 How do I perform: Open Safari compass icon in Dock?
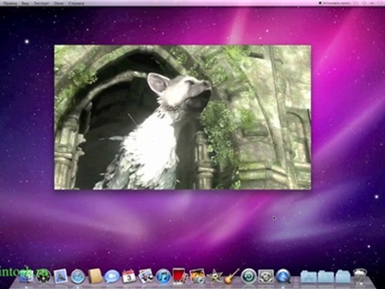point(78,277)
